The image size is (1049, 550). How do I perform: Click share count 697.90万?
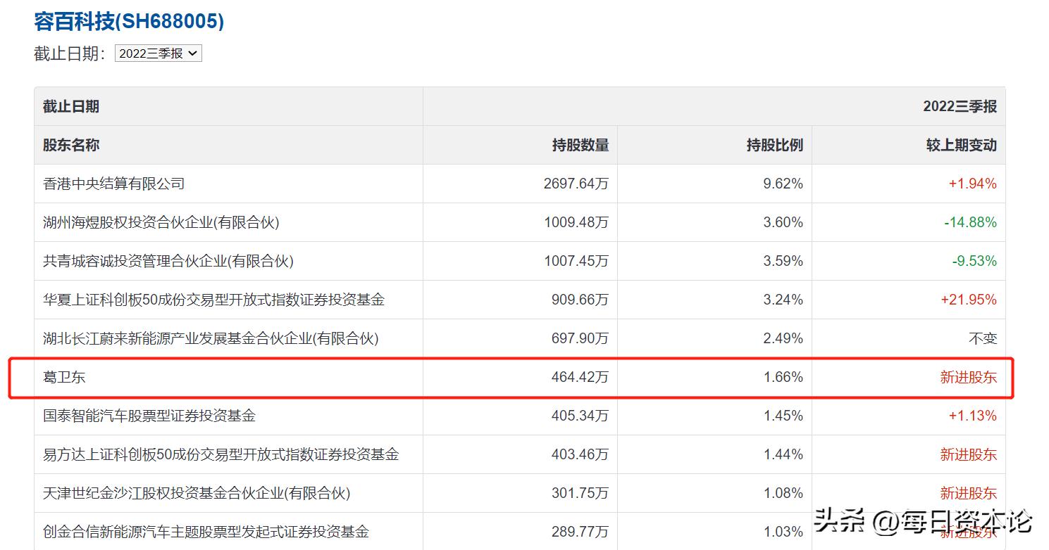pos(580,339)
